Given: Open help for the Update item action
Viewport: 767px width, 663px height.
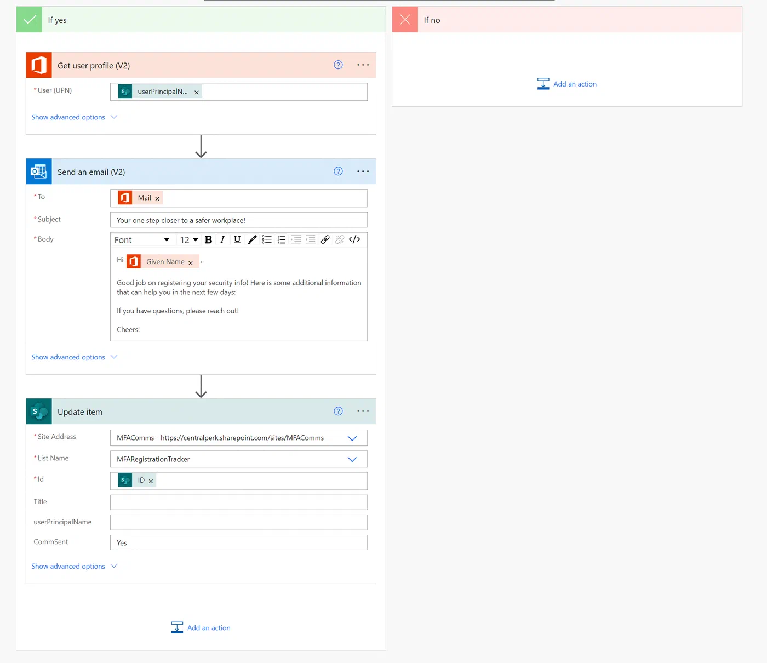Looking at the screenshot, I should (x=339, y=411).
